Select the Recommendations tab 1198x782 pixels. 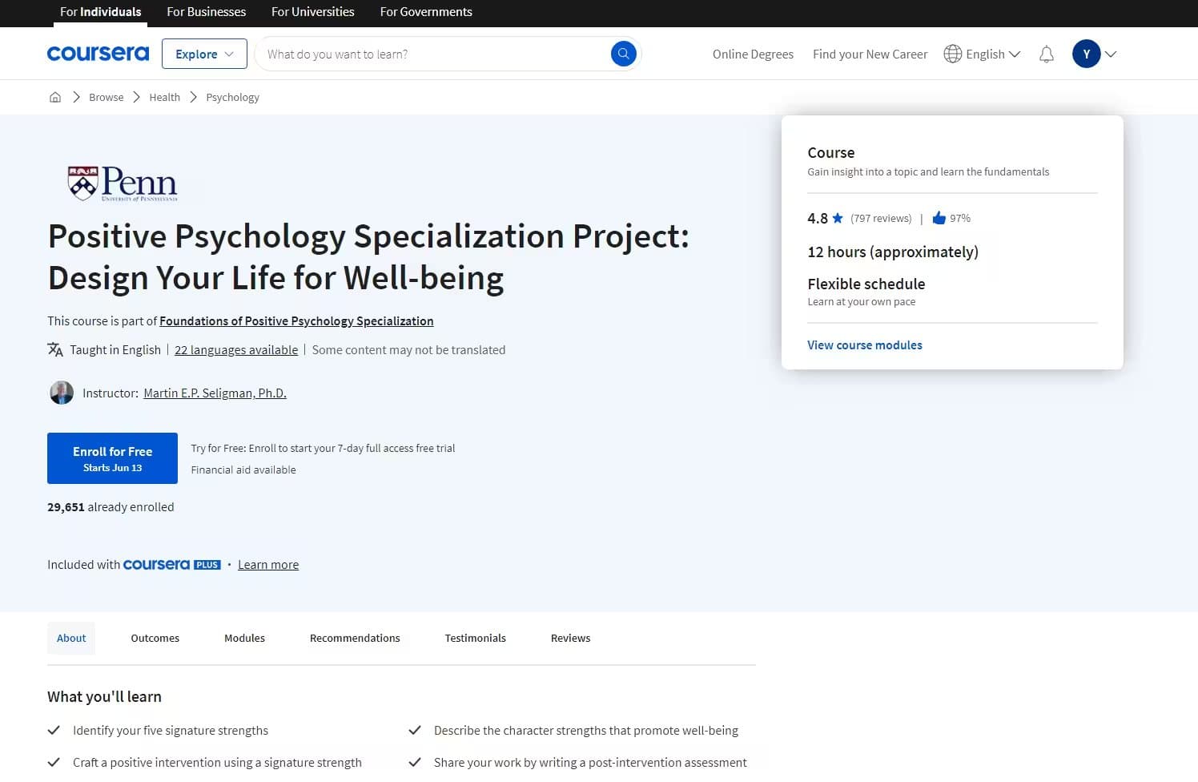coord(355,638)
